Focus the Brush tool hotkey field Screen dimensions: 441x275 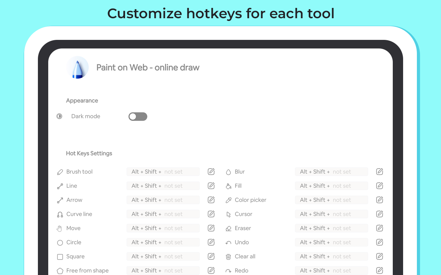[163, 172]
